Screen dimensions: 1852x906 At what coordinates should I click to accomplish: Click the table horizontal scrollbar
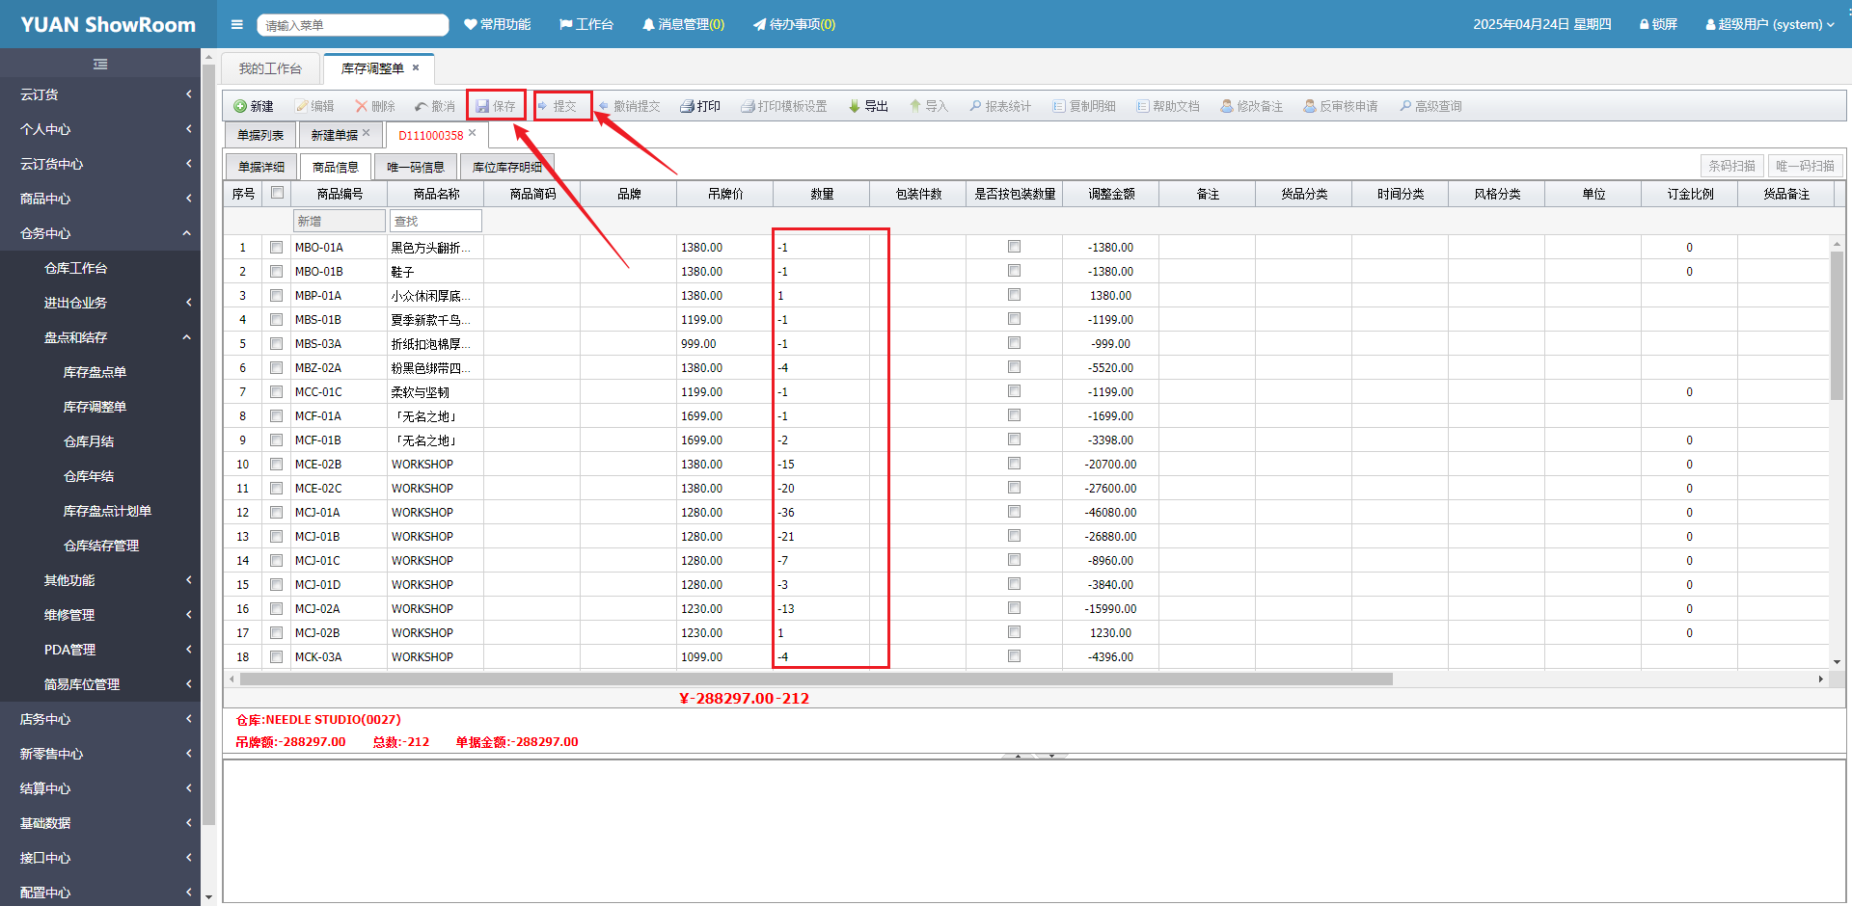pos(816,679)
